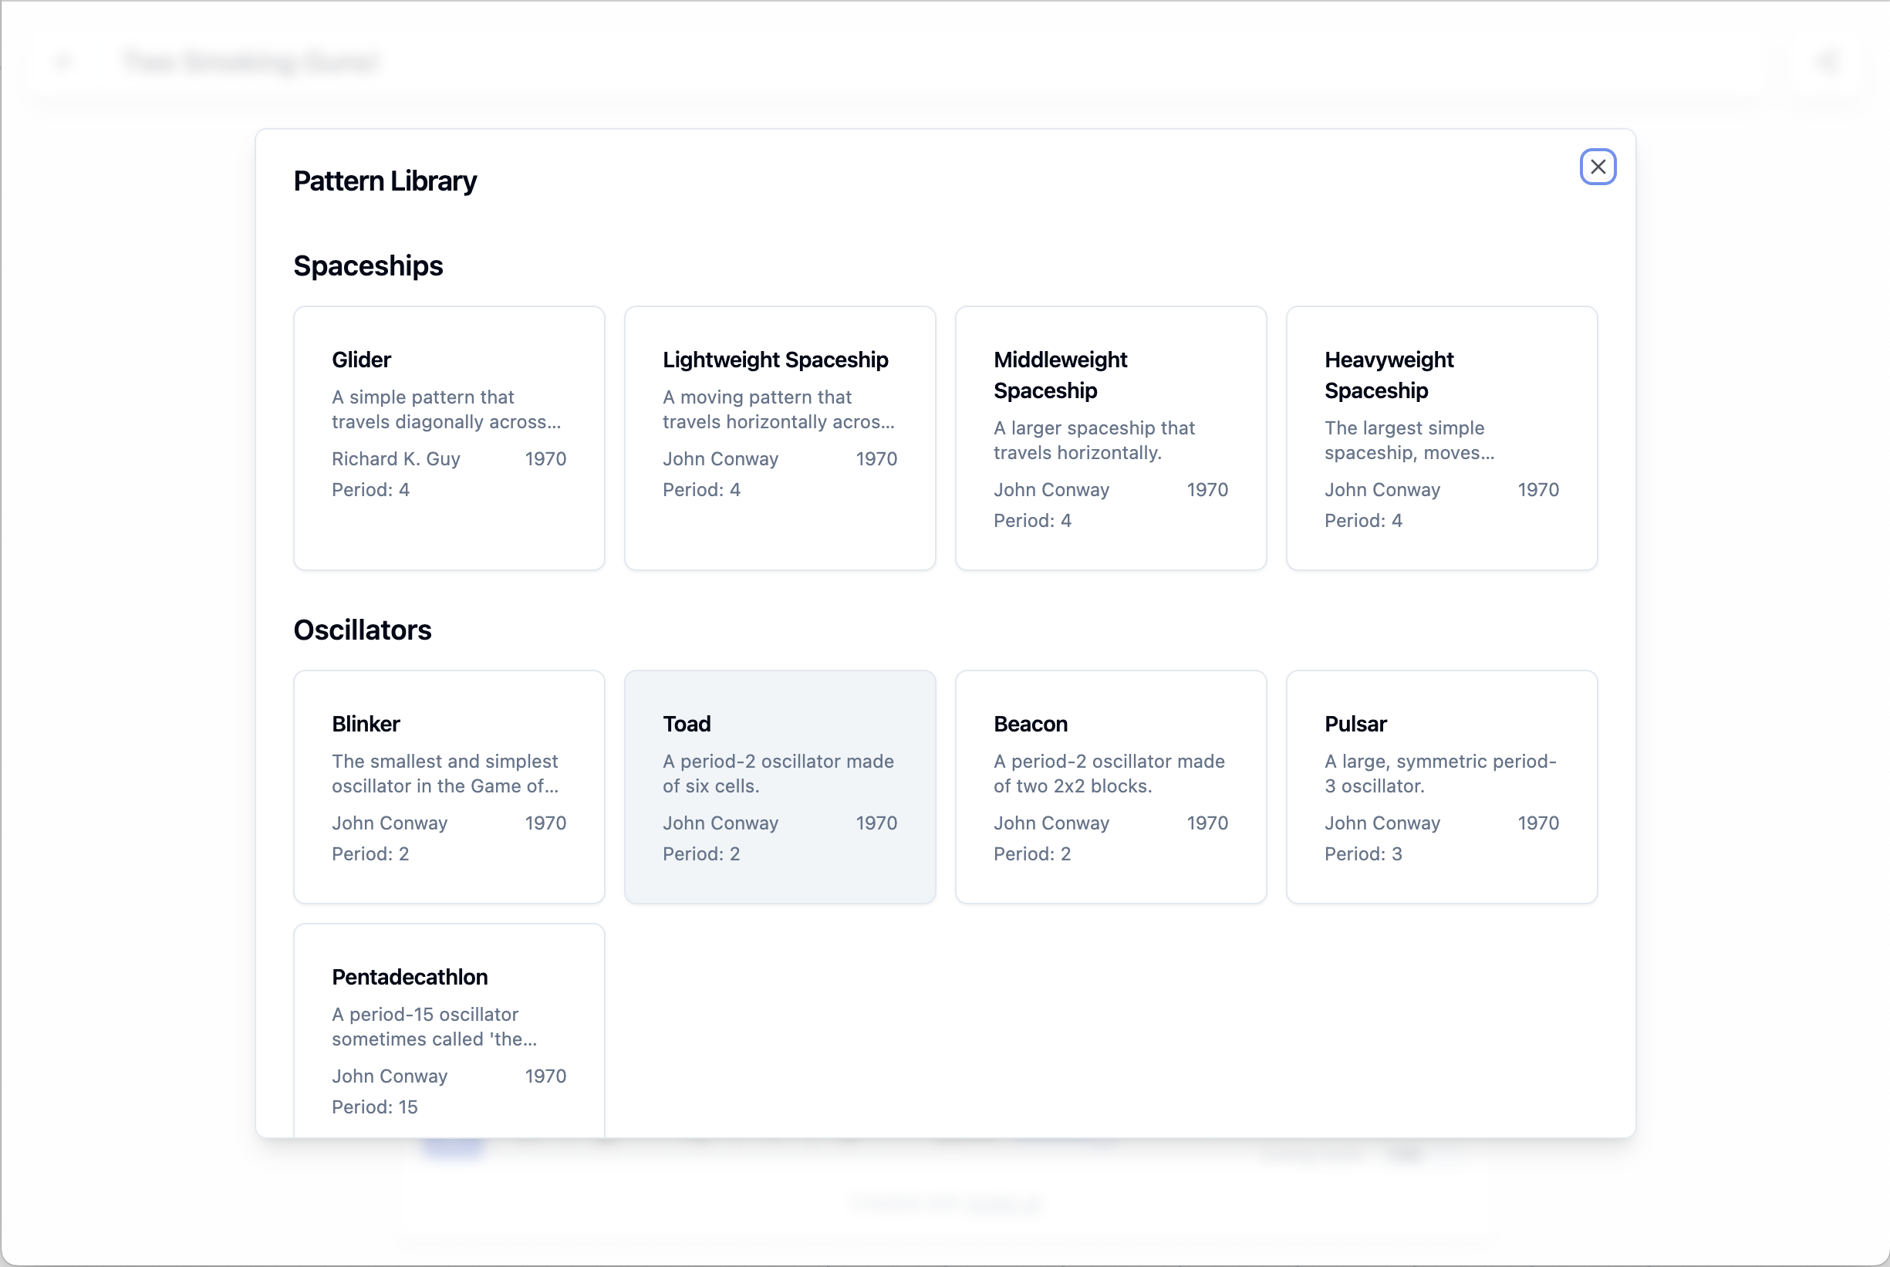The image size is (1890, 1267).
Task: Click 'A period-2 oscillator made of two 2x2 blocks.'
Action: (1109, 773)
